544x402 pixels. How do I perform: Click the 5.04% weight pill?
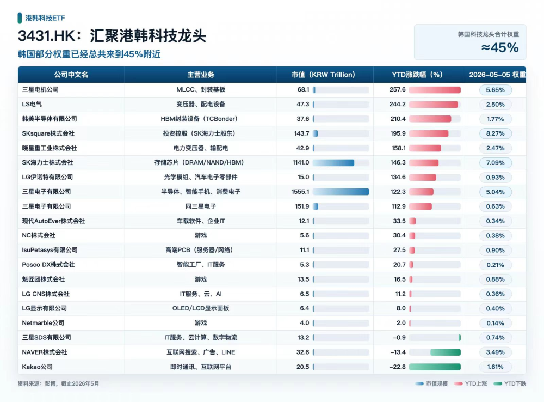[495, 192]
